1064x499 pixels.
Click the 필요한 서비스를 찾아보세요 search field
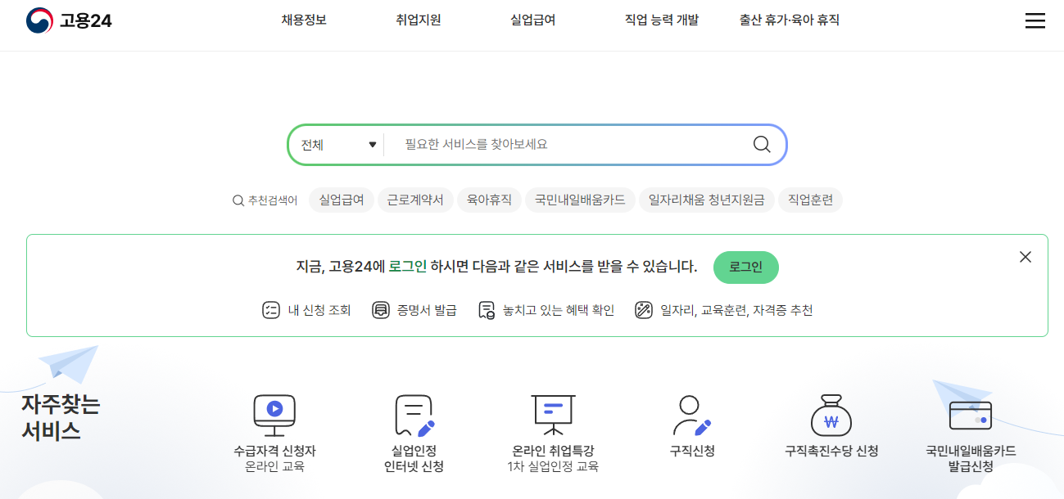pos(565,145)
